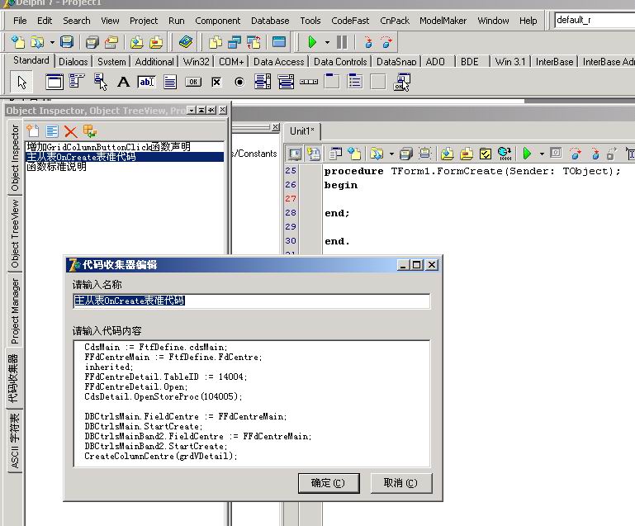This screenshot has height=526, width=635.
Task: Select the arrow pointer tool in palette
Action: [x=22, y=82]
